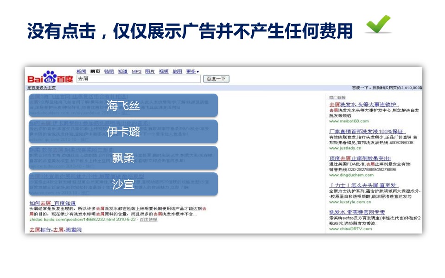Viewport: 445px width, 278px height.
Task: Switch to the 贴吧 tab
Action: [109, 71]
